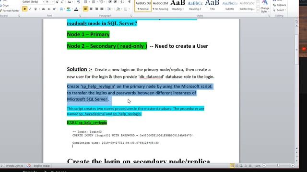Apply the Heading 1 style
The height and width of the screenshot is (172, 307).
[x=178, y=6]
